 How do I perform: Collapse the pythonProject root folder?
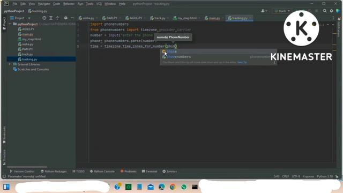(x=10, y=24)
